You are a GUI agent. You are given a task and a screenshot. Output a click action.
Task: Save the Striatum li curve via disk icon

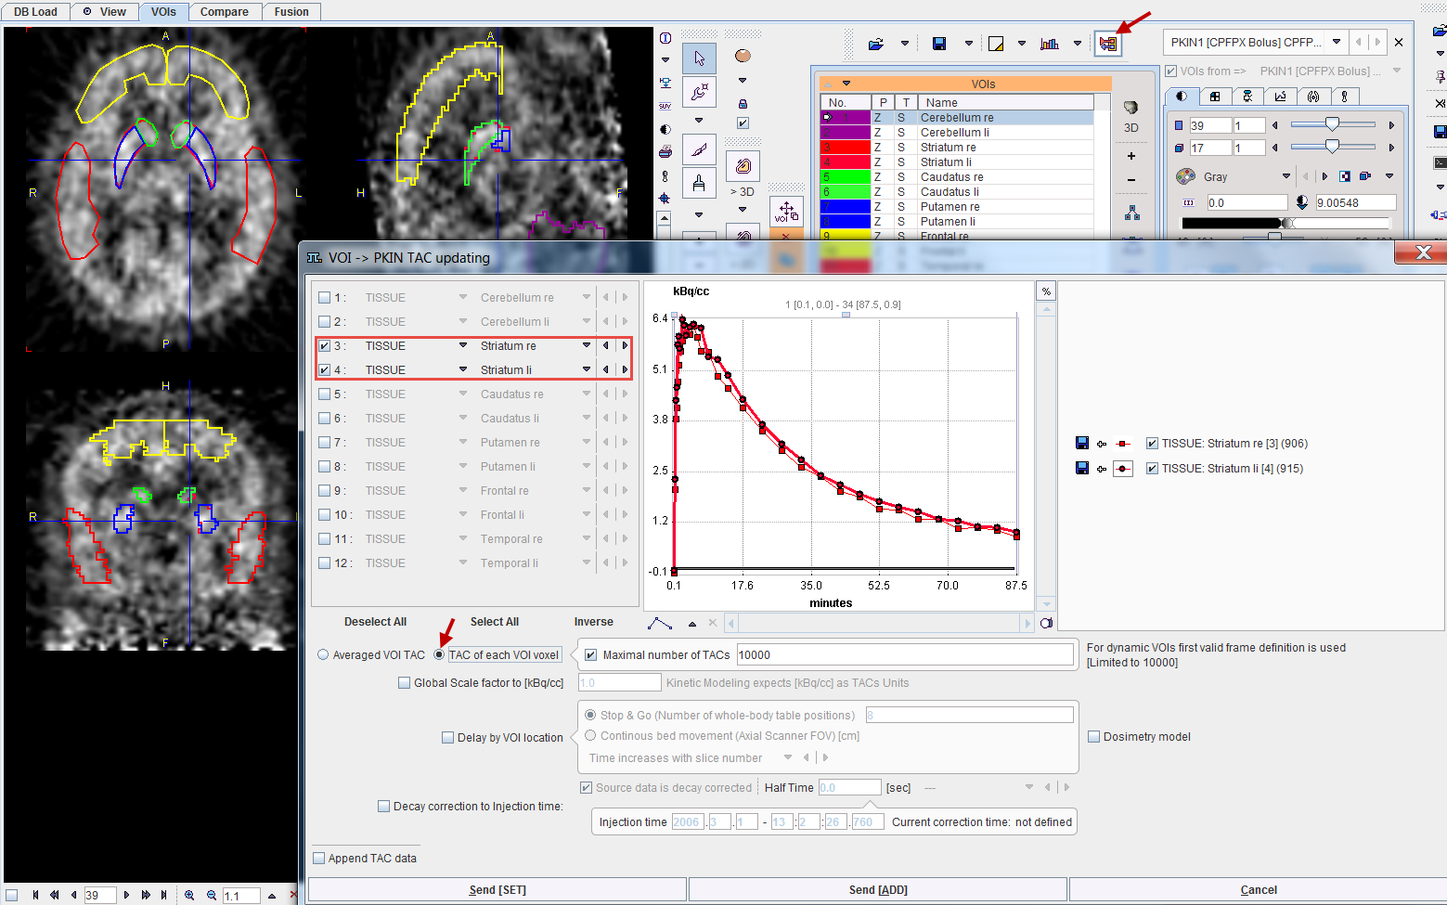coord(1081,469)
